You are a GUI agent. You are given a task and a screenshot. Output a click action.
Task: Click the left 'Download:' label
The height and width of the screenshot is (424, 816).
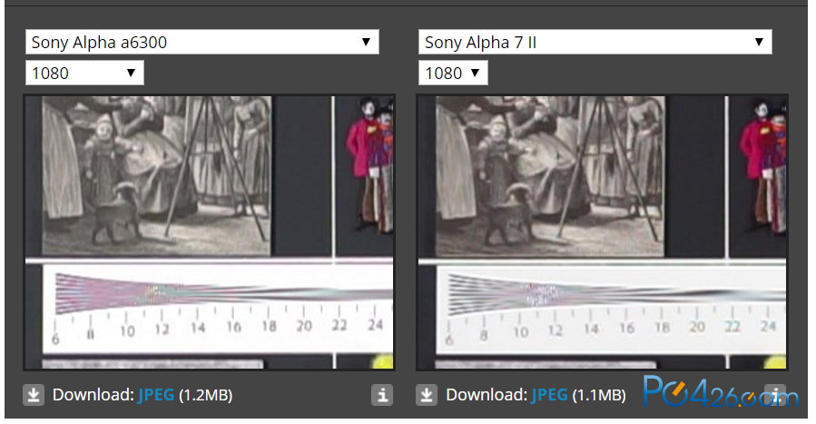coord(93,395)
